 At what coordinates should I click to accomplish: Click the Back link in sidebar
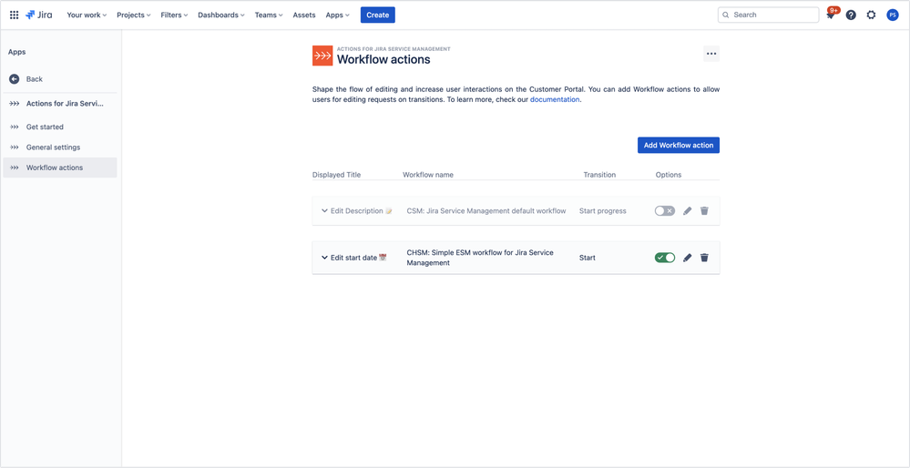tap(35, 79)
